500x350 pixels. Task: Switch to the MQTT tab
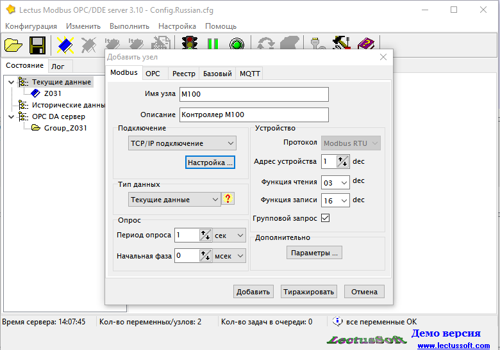pos(249,74)
